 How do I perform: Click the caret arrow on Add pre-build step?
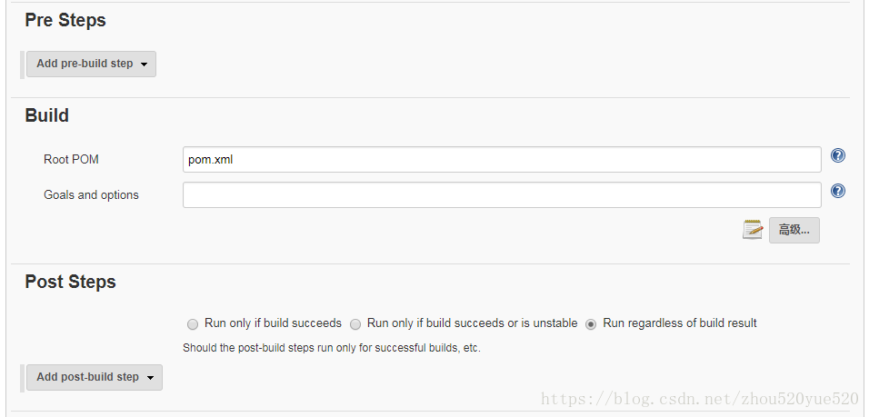(x=145, y=65)
